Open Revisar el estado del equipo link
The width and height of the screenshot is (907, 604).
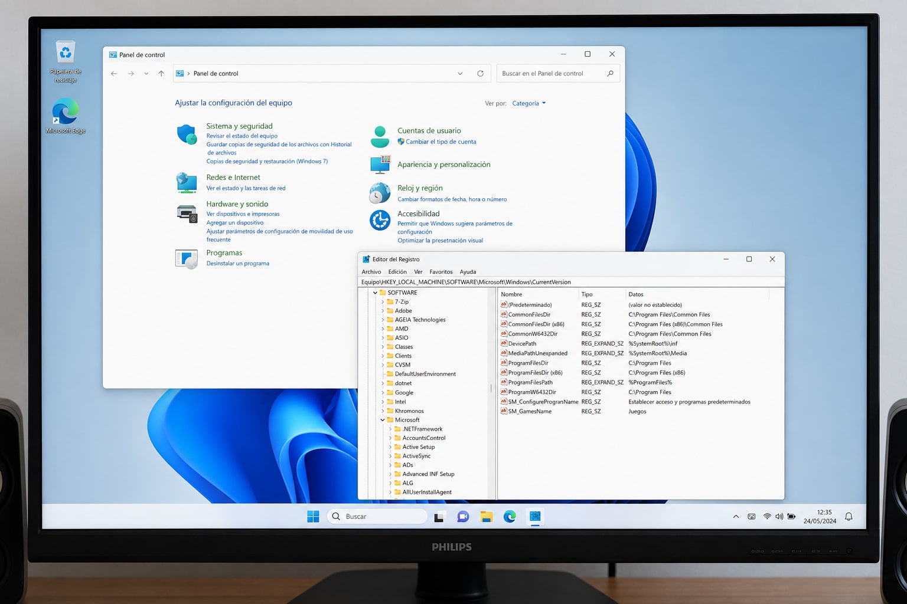[242, 136]
